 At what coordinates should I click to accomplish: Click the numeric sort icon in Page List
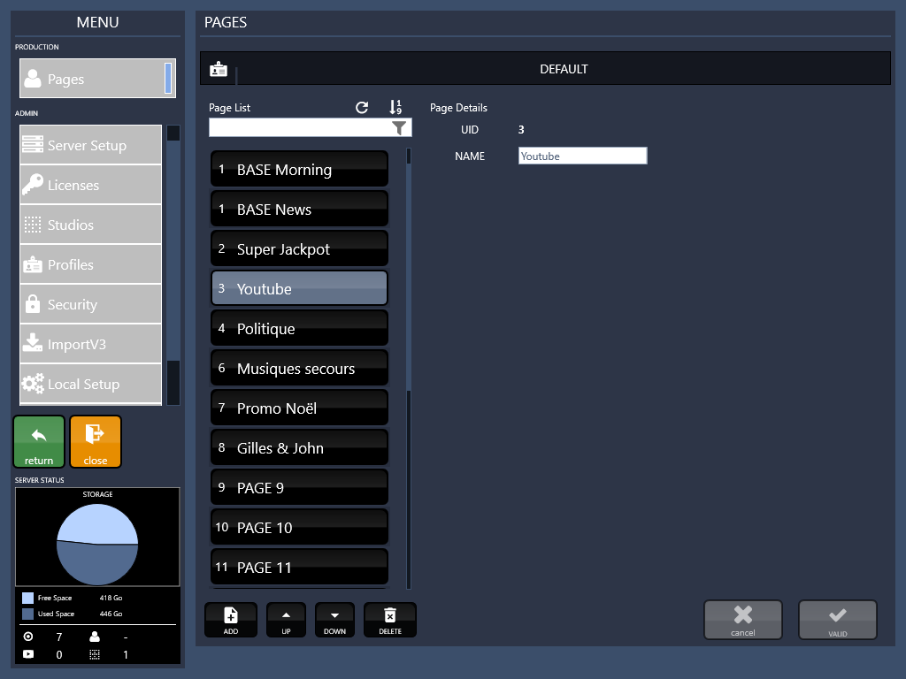(395, 107)
